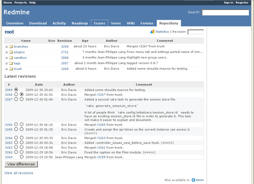
Task: Click the Sign in link
Action: point(229,3)
